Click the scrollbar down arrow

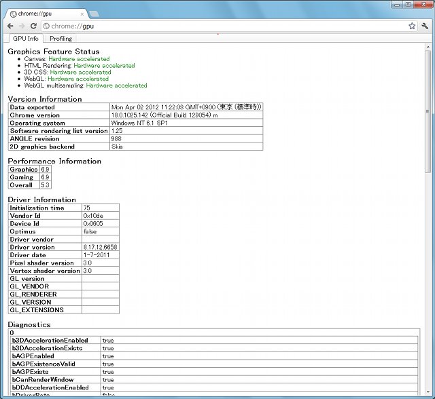pyautogui.click(x=428, y=392)
